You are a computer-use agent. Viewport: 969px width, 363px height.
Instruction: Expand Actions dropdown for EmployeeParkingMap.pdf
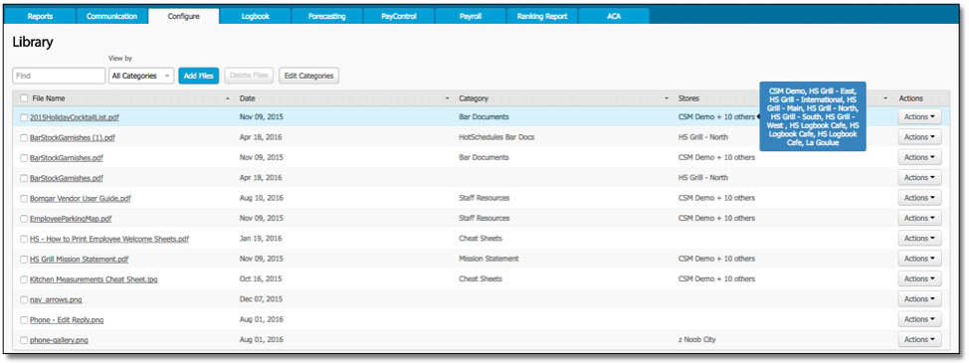[x=919, y=218]
